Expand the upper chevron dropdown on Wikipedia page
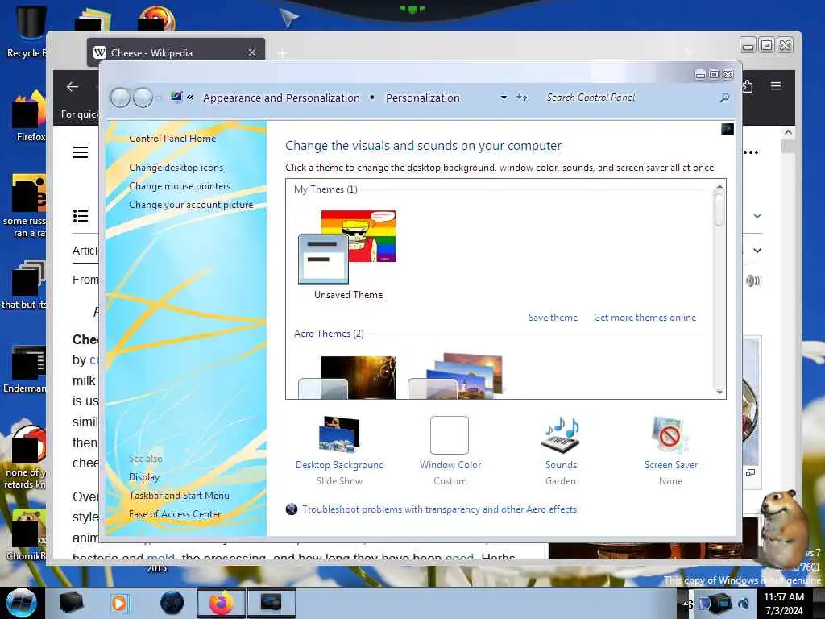Image resolution: width=825 pixels, height=619 pixels. coord(757,216)
